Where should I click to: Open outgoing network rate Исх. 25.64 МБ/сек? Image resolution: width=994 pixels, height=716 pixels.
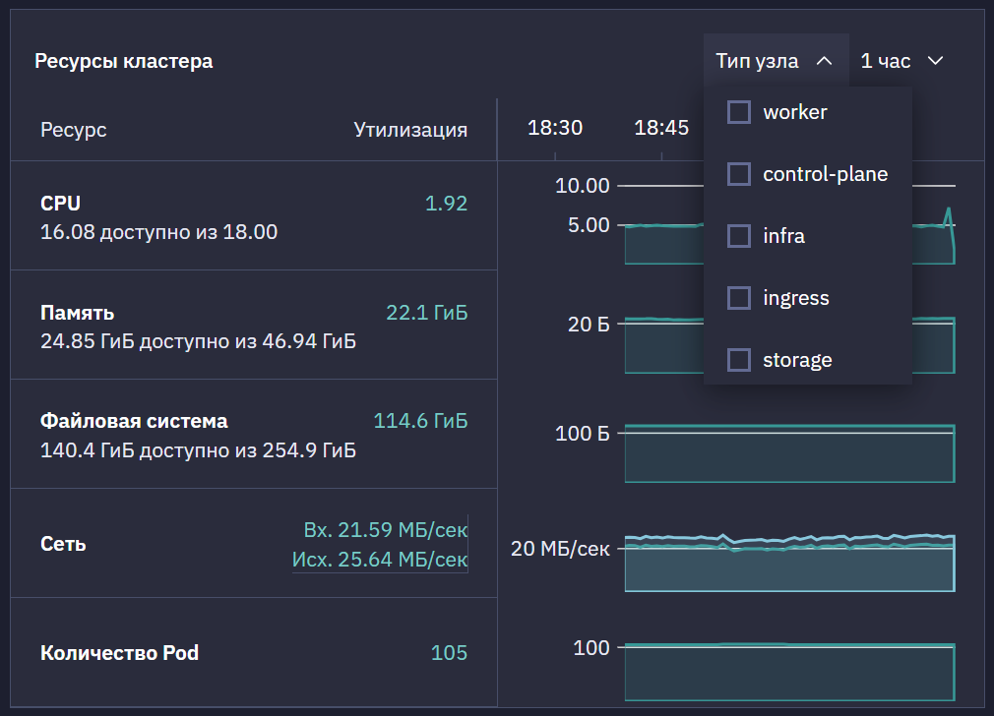pos(380,560)
